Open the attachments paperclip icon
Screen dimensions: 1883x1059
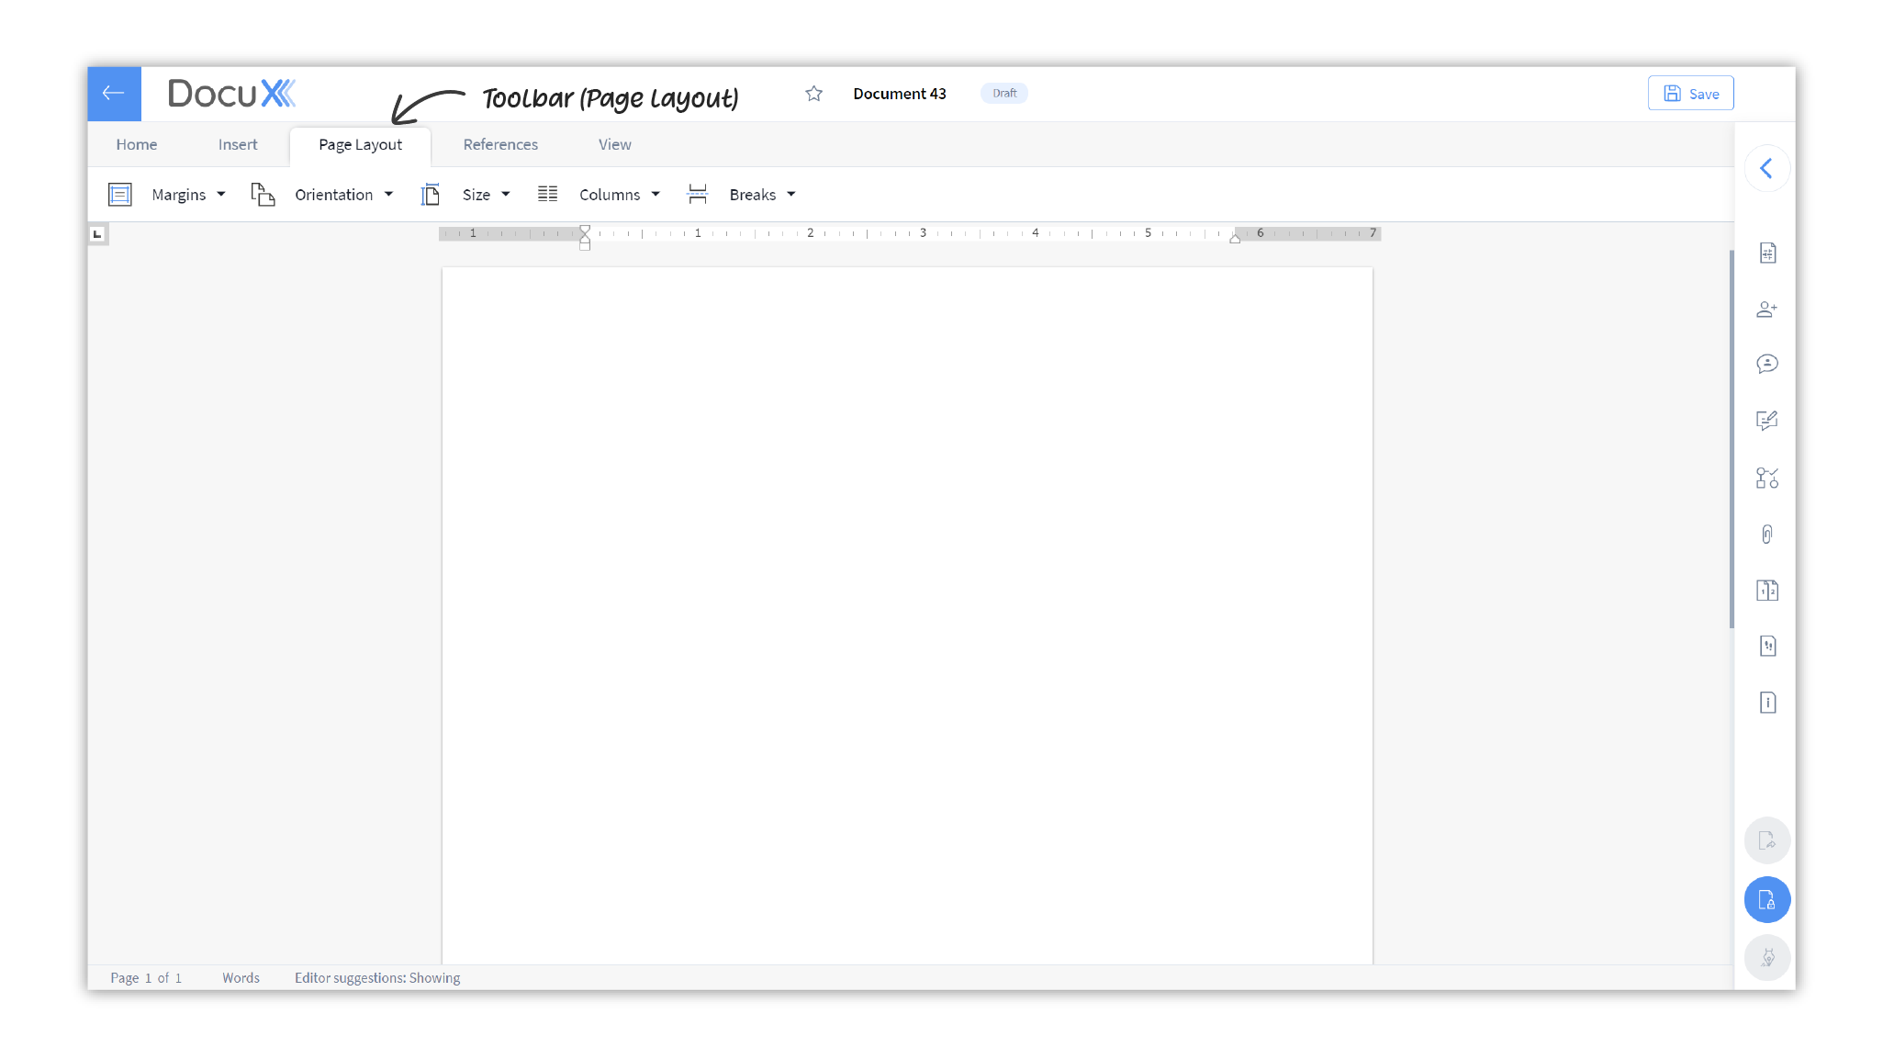[x=1767, y=535]
